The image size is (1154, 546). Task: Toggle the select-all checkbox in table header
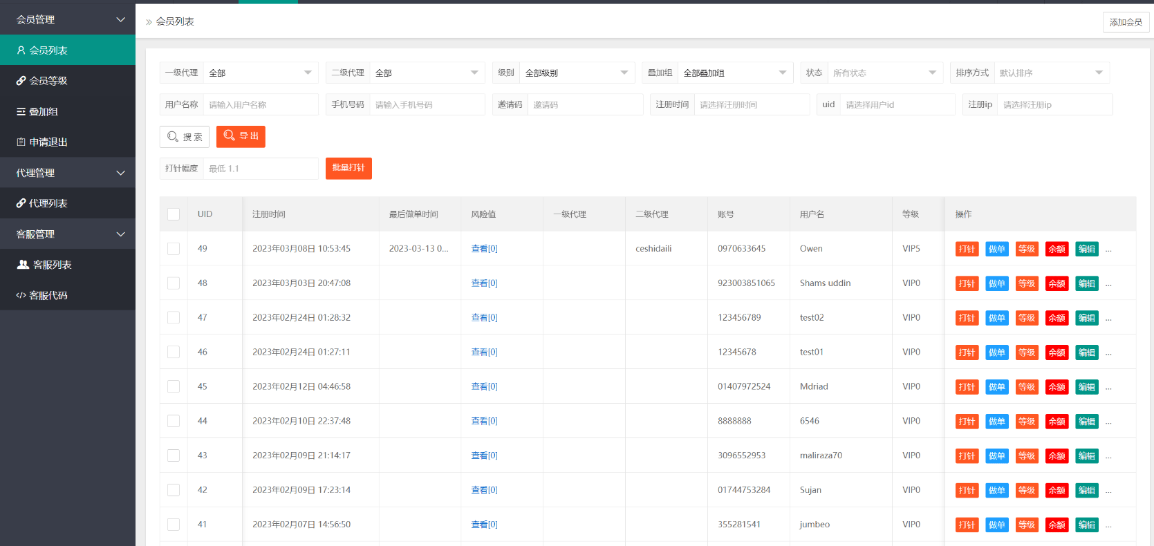pyautogui.click(x=174, y=214)
